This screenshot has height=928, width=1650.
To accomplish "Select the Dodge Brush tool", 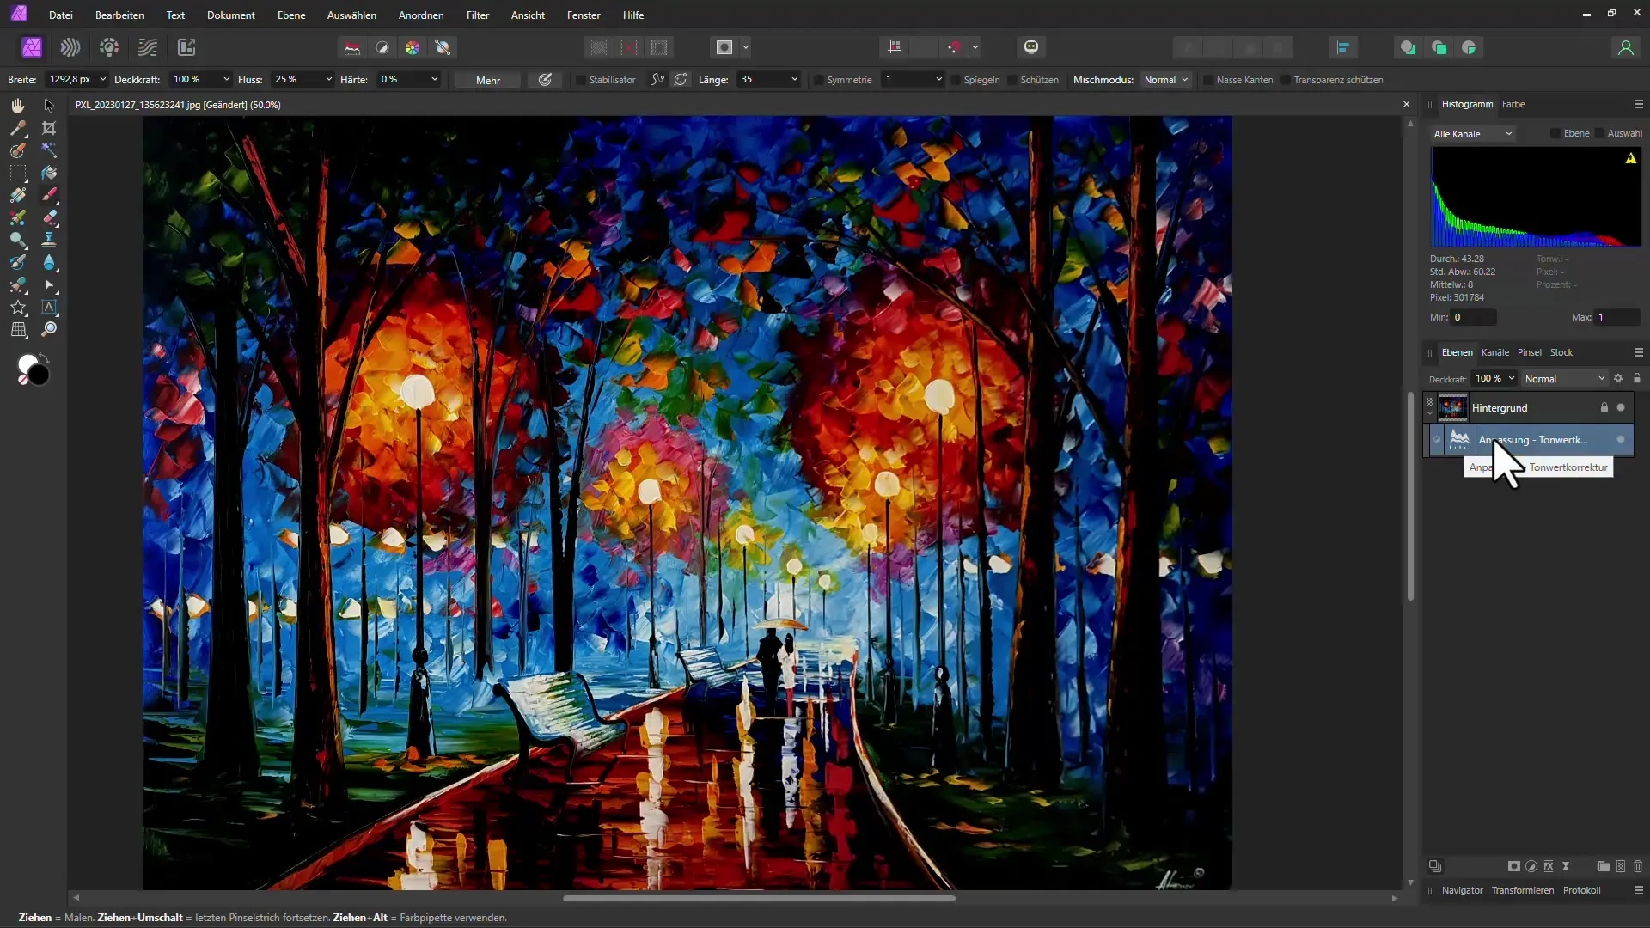I will tap(17, 240).
